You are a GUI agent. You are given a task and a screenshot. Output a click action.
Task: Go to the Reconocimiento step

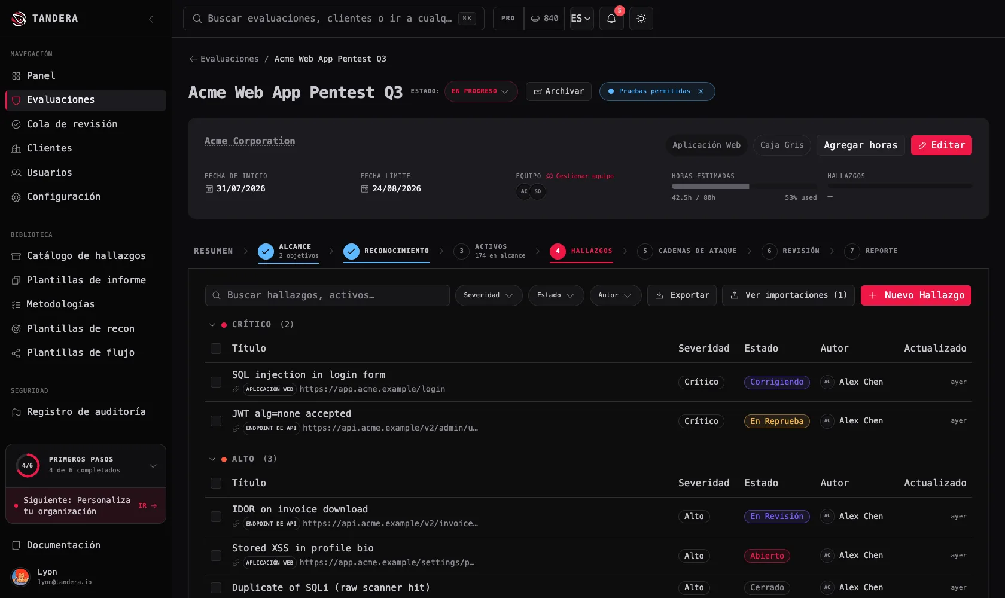pyautogui.click(x=386, y=251)
